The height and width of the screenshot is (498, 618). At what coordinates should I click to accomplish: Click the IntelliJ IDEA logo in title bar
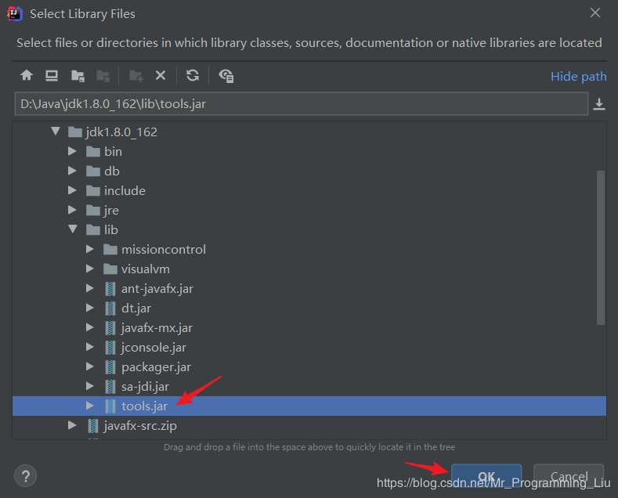[x=15, y=14]
